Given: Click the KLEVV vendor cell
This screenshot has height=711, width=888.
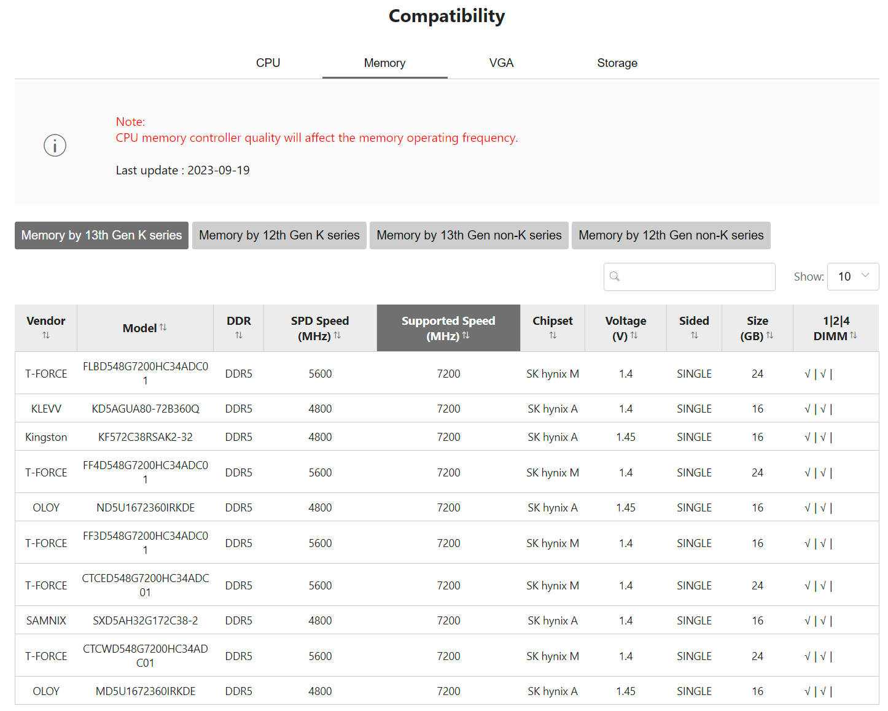Looking at the screenshot, I should coord(46,408).
